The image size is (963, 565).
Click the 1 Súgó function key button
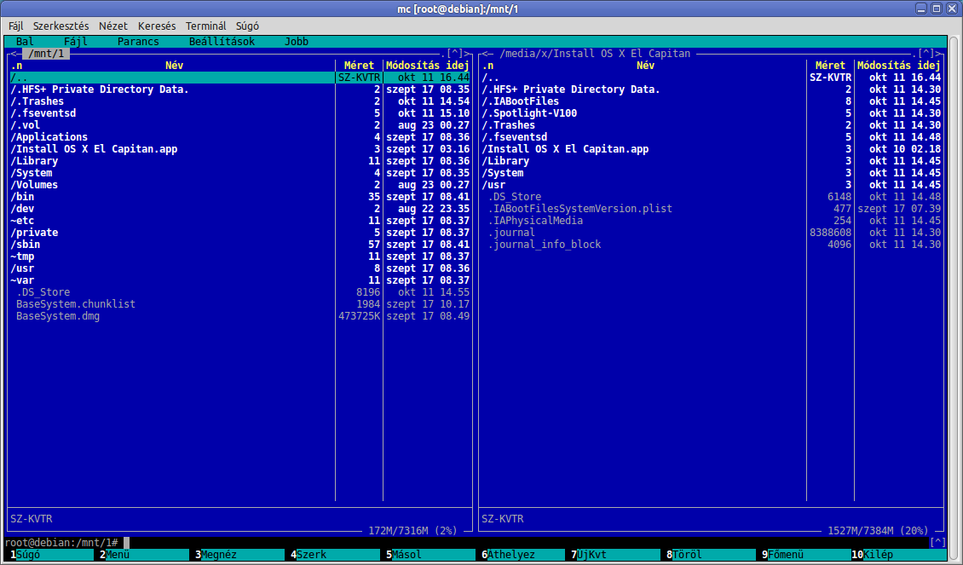[52, 555]
